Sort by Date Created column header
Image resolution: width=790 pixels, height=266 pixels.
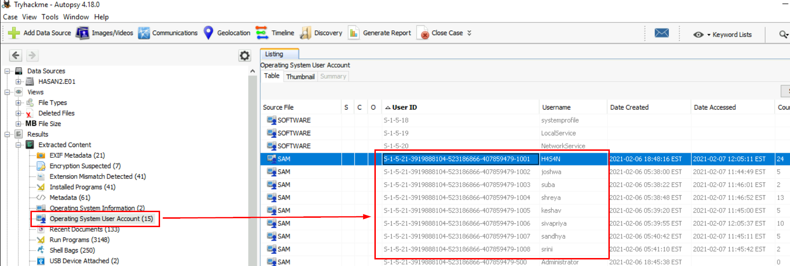629,107
